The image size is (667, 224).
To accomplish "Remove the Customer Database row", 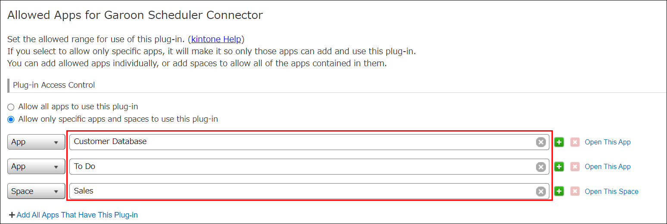I will click(575, 142).
